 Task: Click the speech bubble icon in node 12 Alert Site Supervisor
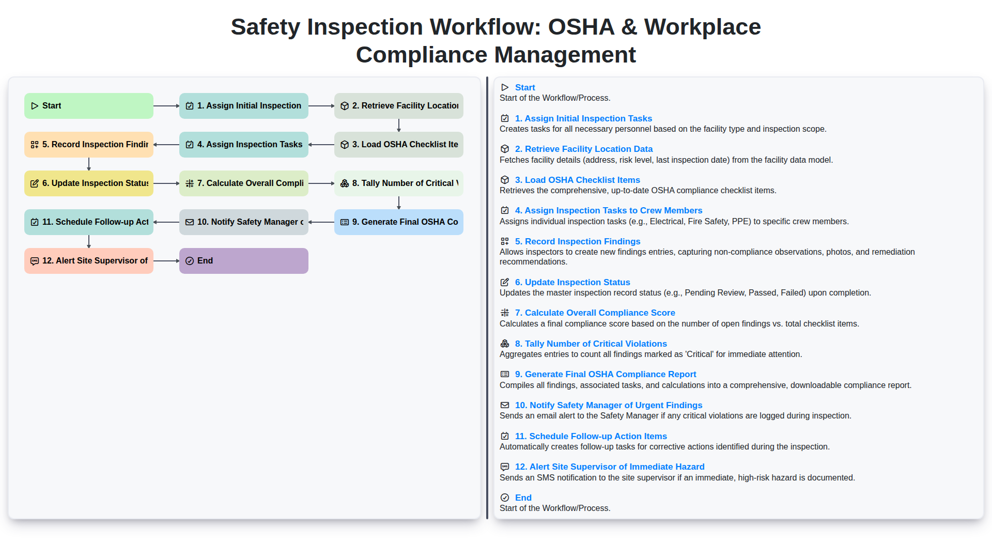pos(35,261)
